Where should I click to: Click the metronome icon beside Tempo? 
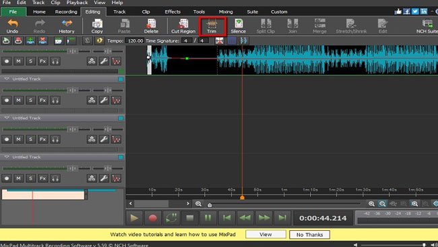[x=88, y=41]
